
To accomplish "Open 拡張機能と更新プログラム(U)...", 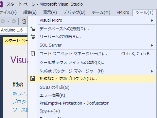I will (x=92, y=79).
